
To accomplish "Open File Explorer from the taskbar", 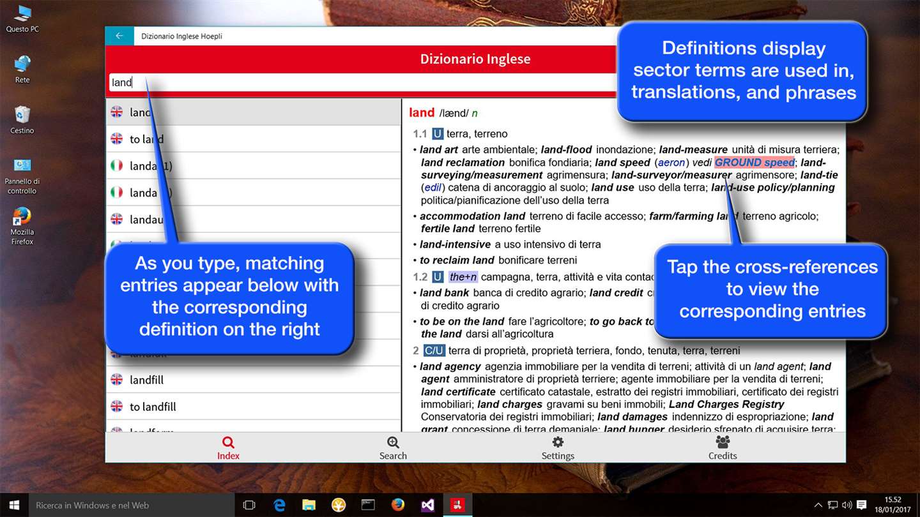I will tap(309, 505).
